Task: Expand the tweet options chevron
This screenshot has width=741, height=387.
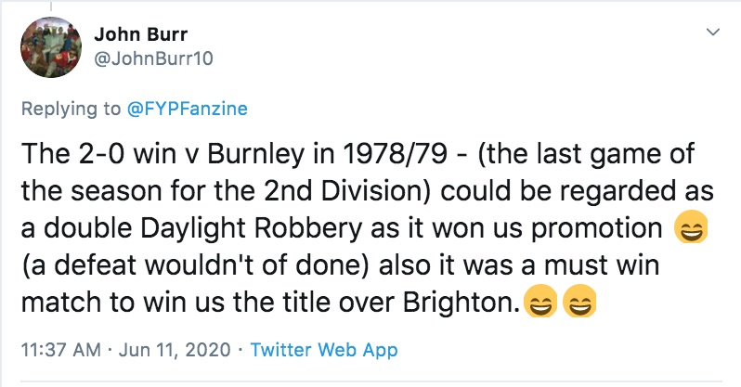Action: 712,32
